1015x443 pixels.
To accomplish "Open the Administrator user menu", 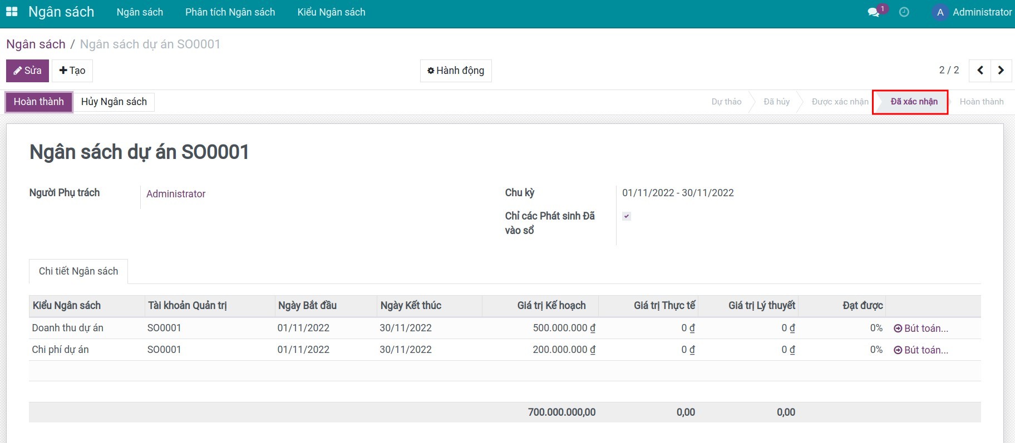I will point(982,12).
